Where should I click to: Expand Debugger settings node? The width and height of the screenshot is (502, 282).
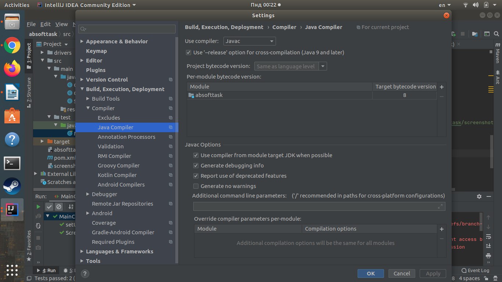88,194
